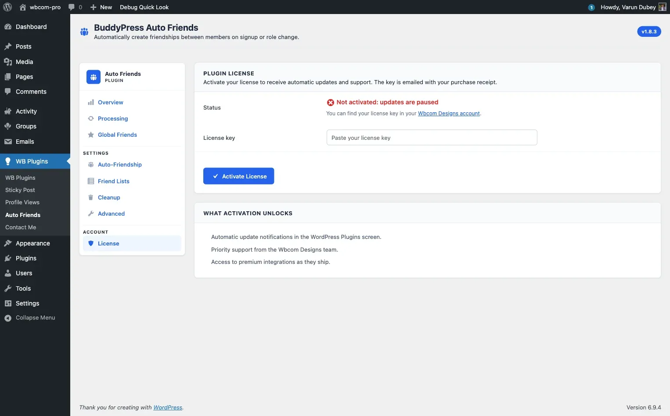
Task: Open the Cleanup settings section
Action: pyautogui.click(x=132, y=198)
